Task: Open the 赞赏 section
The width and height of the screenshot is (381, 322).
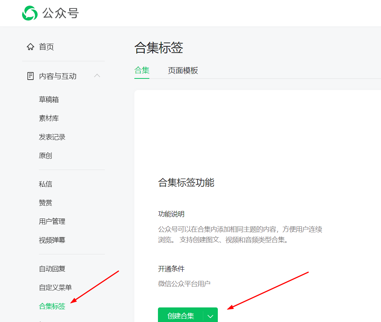Action: click(45, 202)
